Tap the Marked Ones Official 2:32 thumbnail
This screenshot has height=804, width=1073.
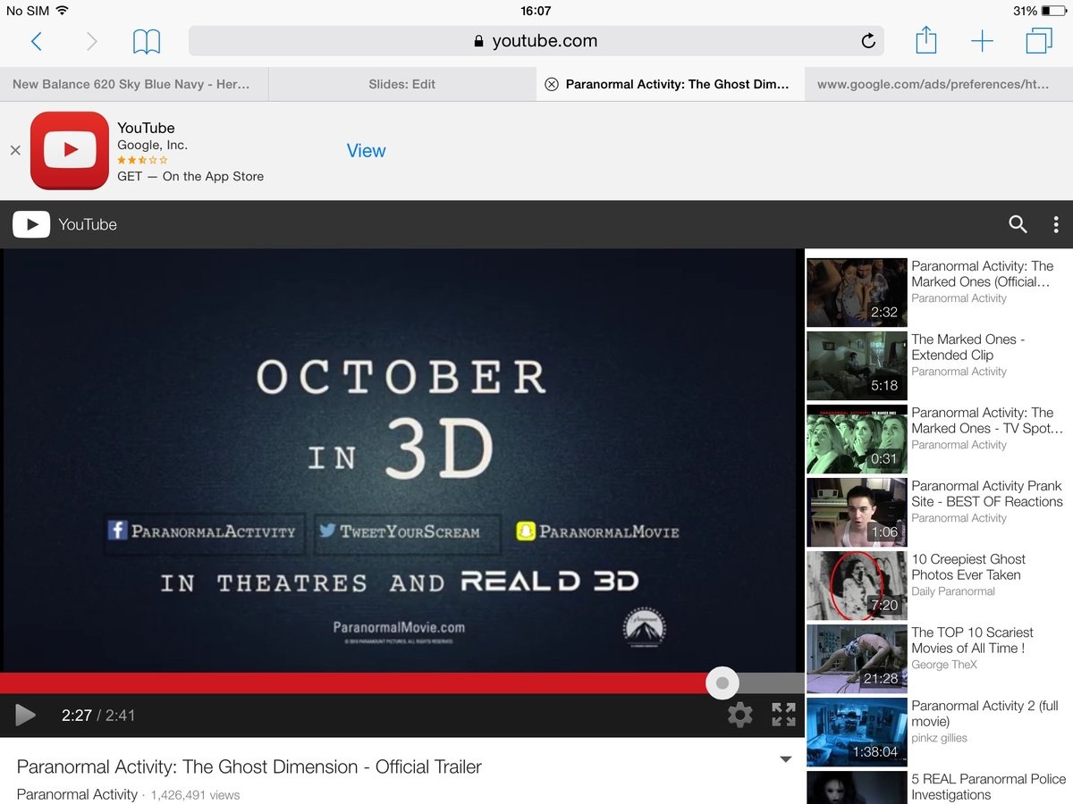[x=857, y=292]
